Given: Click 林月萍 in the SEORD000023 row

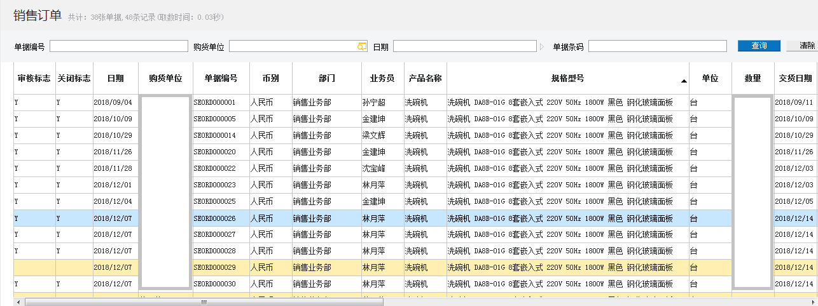Looking at the screenshot, I should tap(382, 185).
